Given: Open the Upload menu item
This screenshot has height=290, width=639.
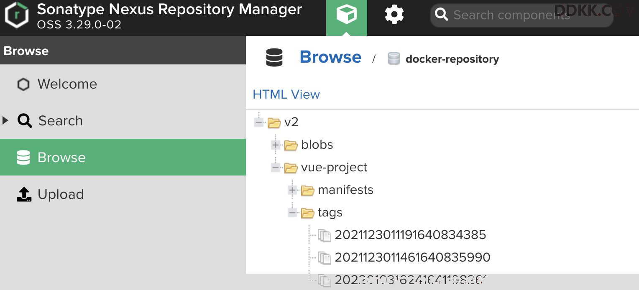Looking at the screenshot, I should tap(123, 194).
